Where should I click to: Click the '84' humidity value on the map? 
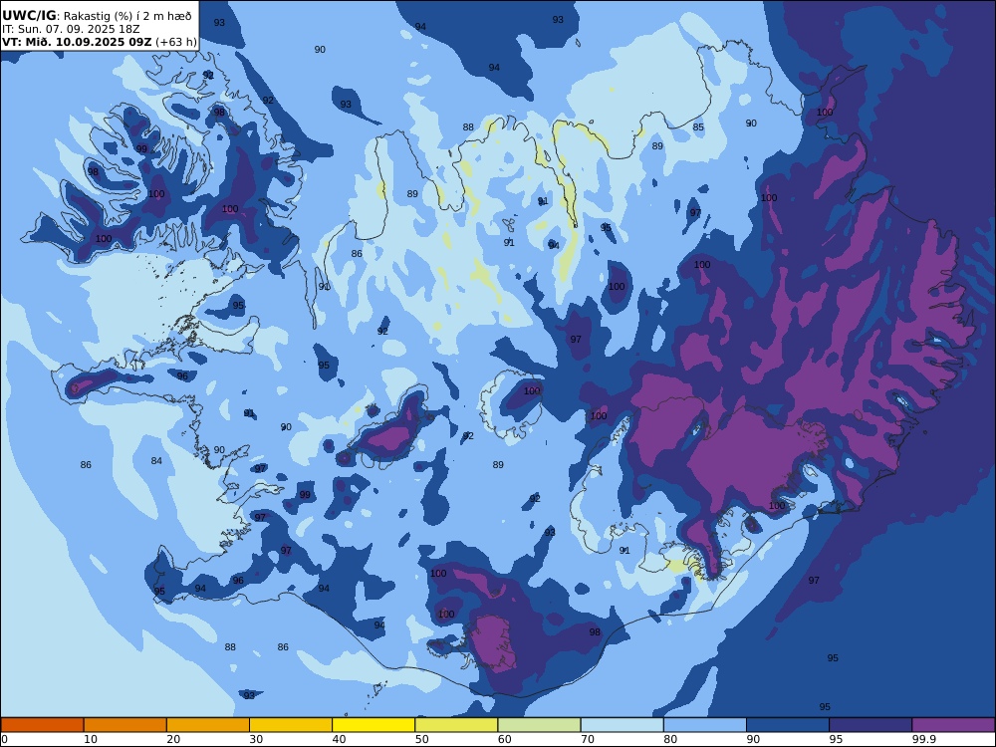pos(156,461)
